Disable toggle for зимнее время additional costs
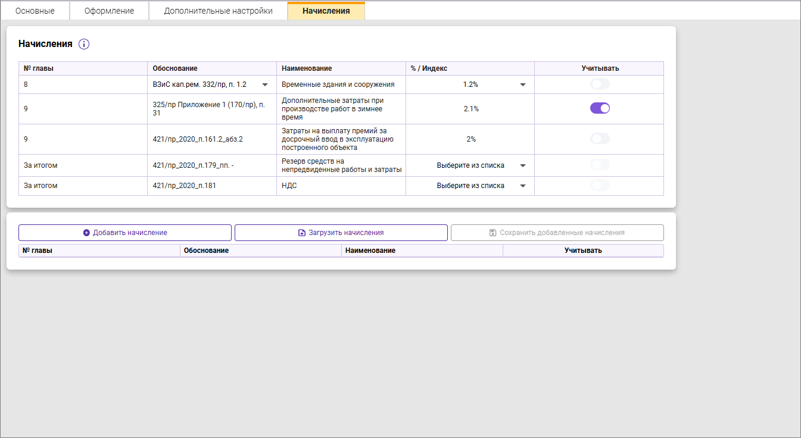Viewport: 801px width, 438px height. [600, 108]
